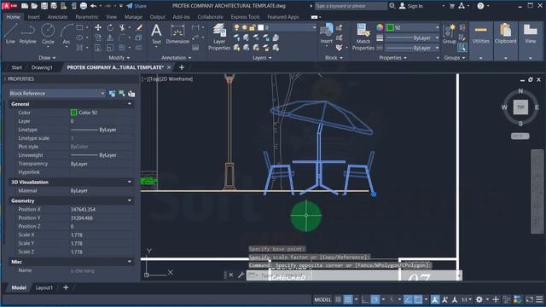Select the Ellipse tool icon
This screenshot has width=546, height=307.
79,38
